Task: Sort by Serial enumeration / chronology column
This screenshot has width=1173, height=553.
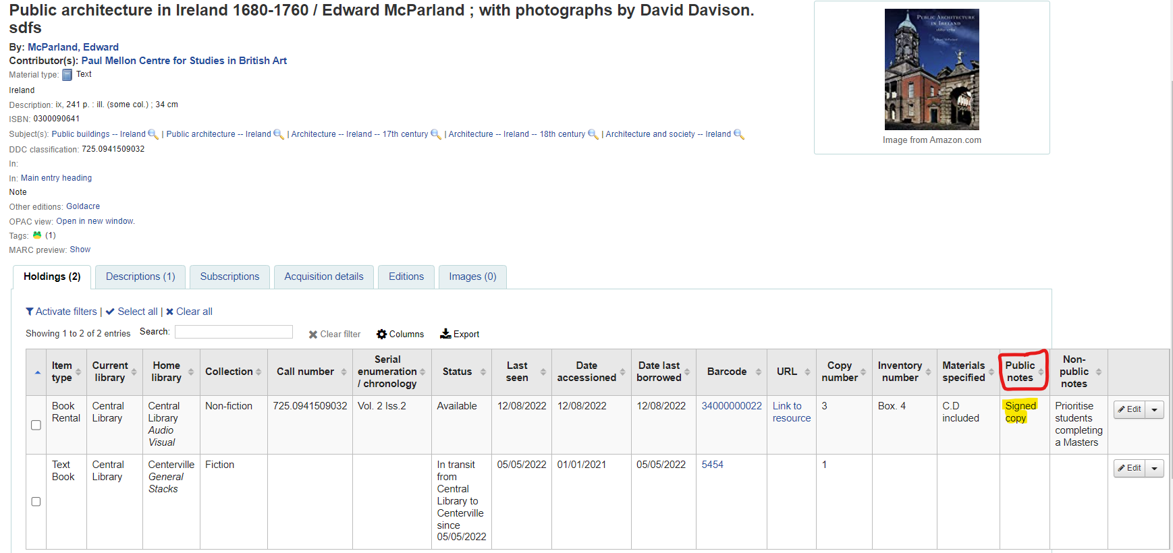Action: point(422,372)
